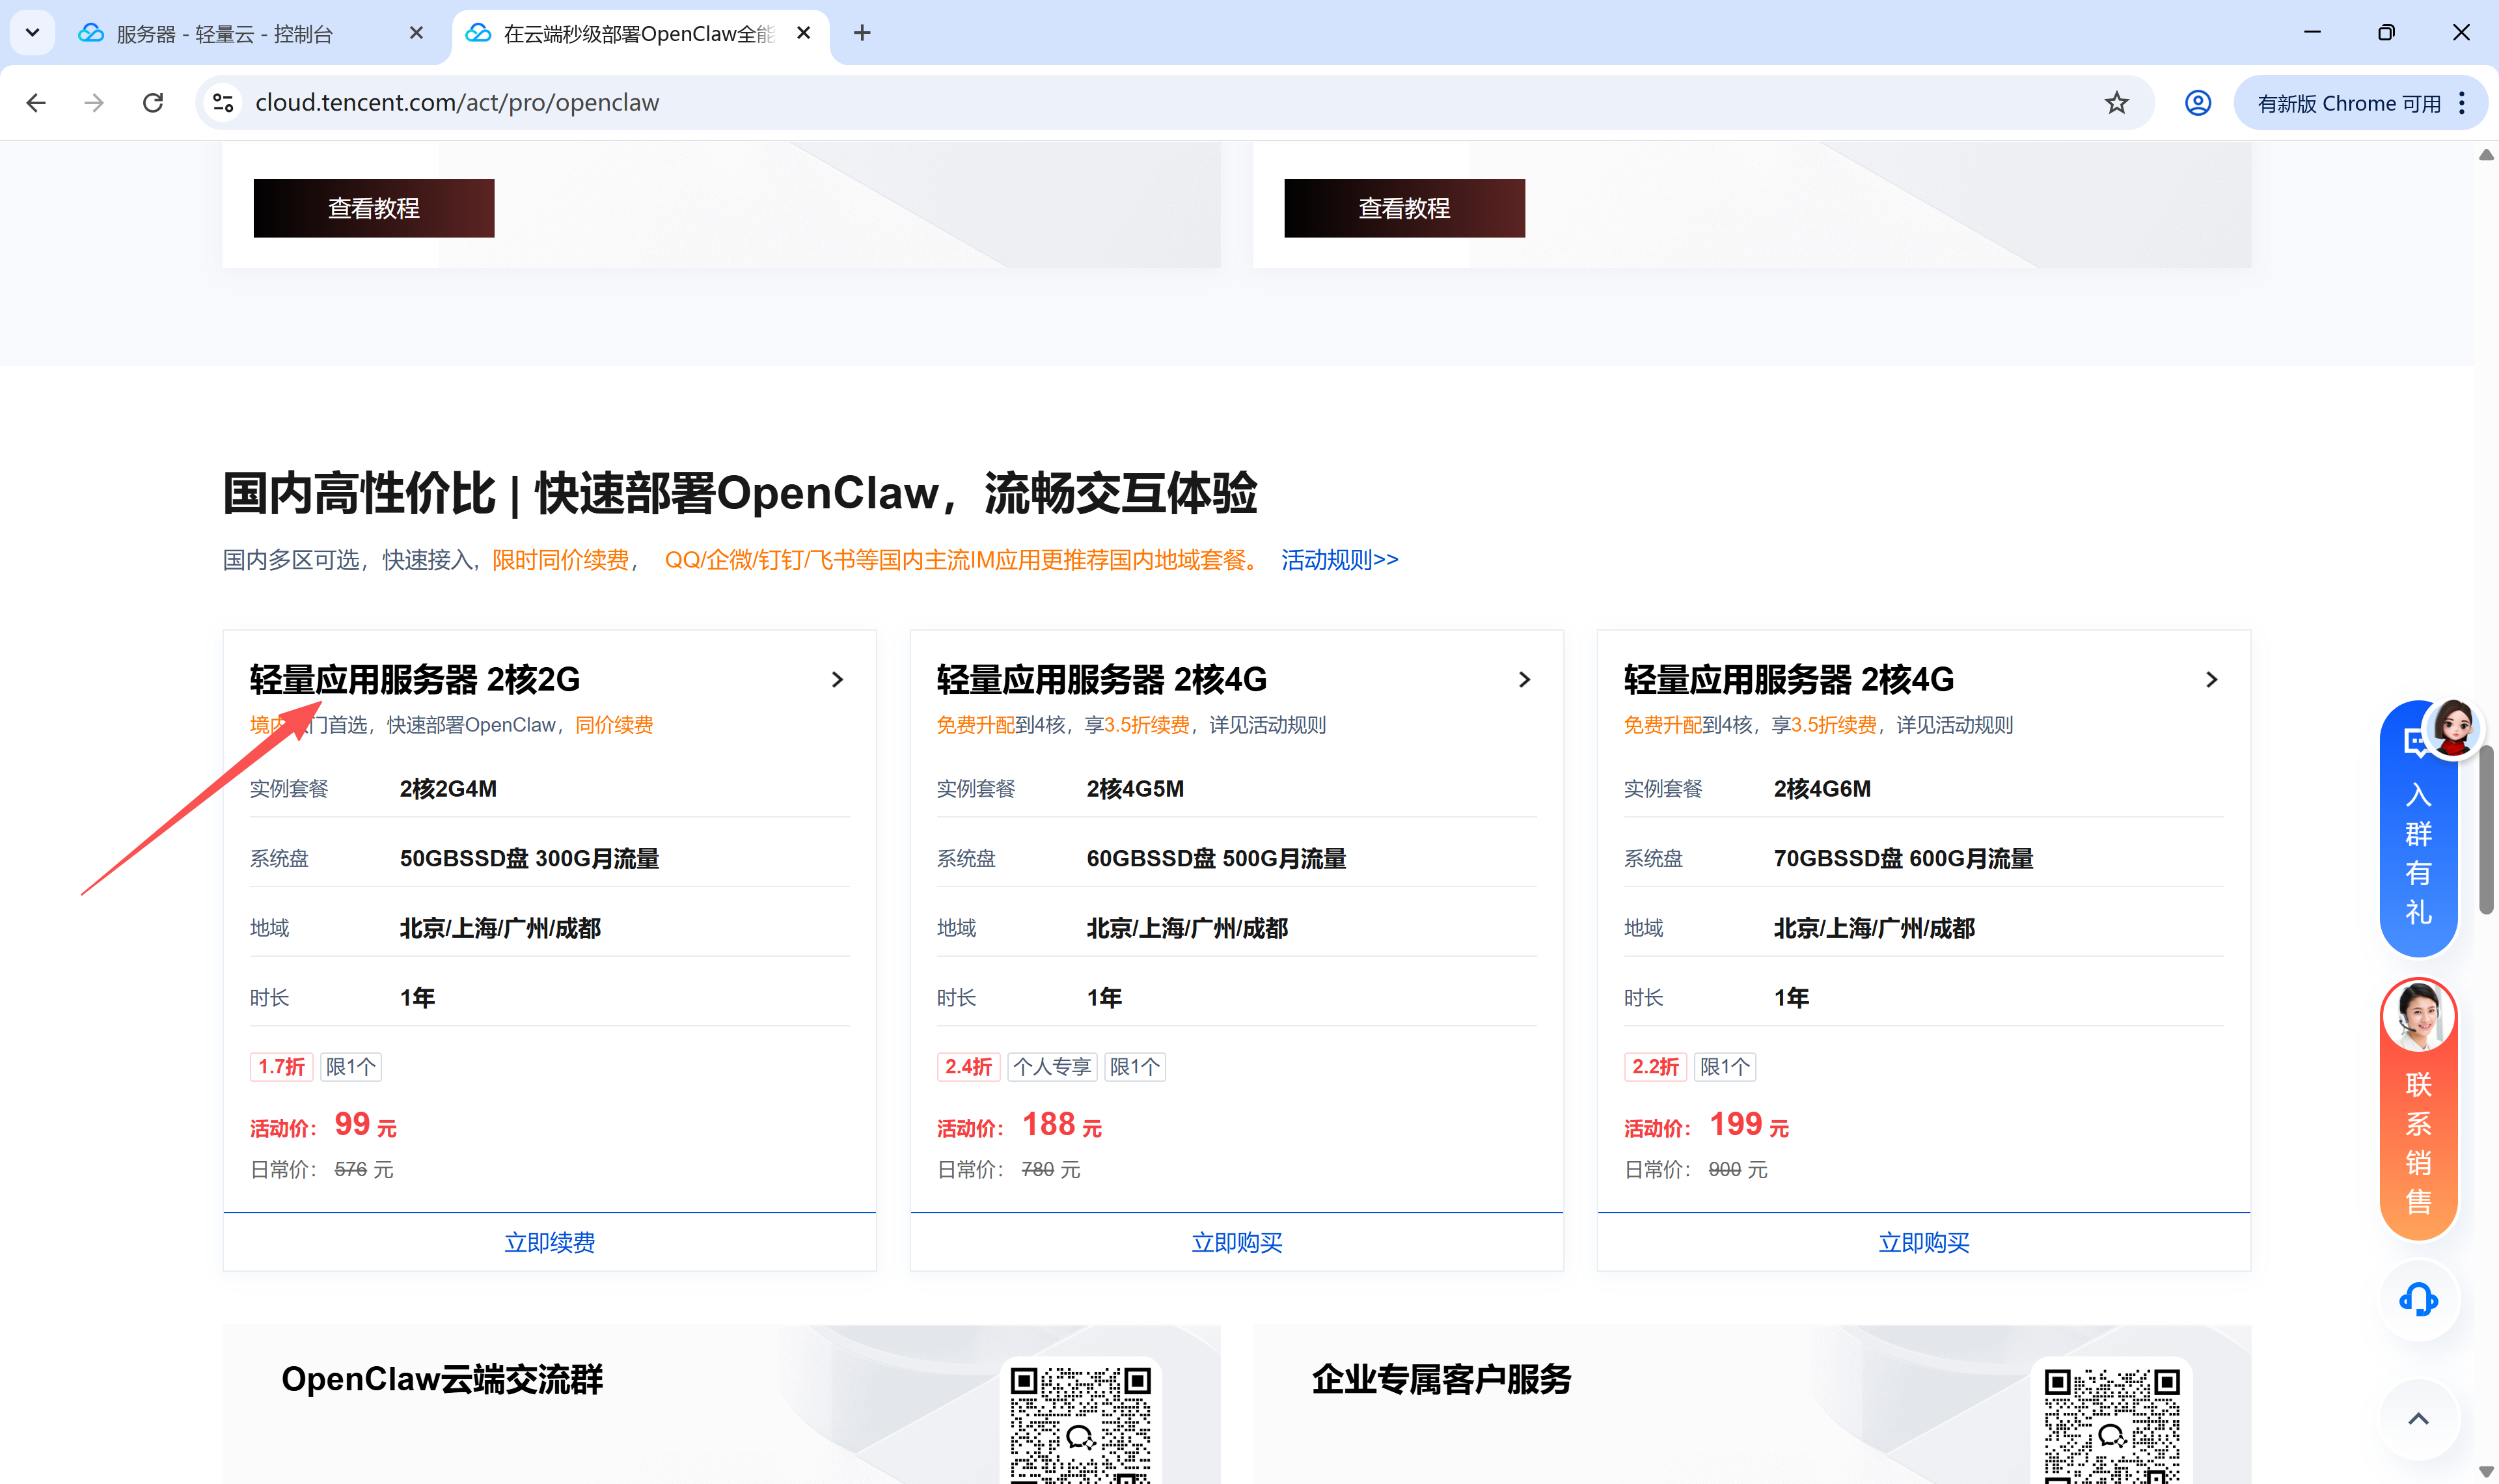Go back with the browser back arrow
The width and height of the screenshot is (2499, 1484).
(x=36, y=103)
